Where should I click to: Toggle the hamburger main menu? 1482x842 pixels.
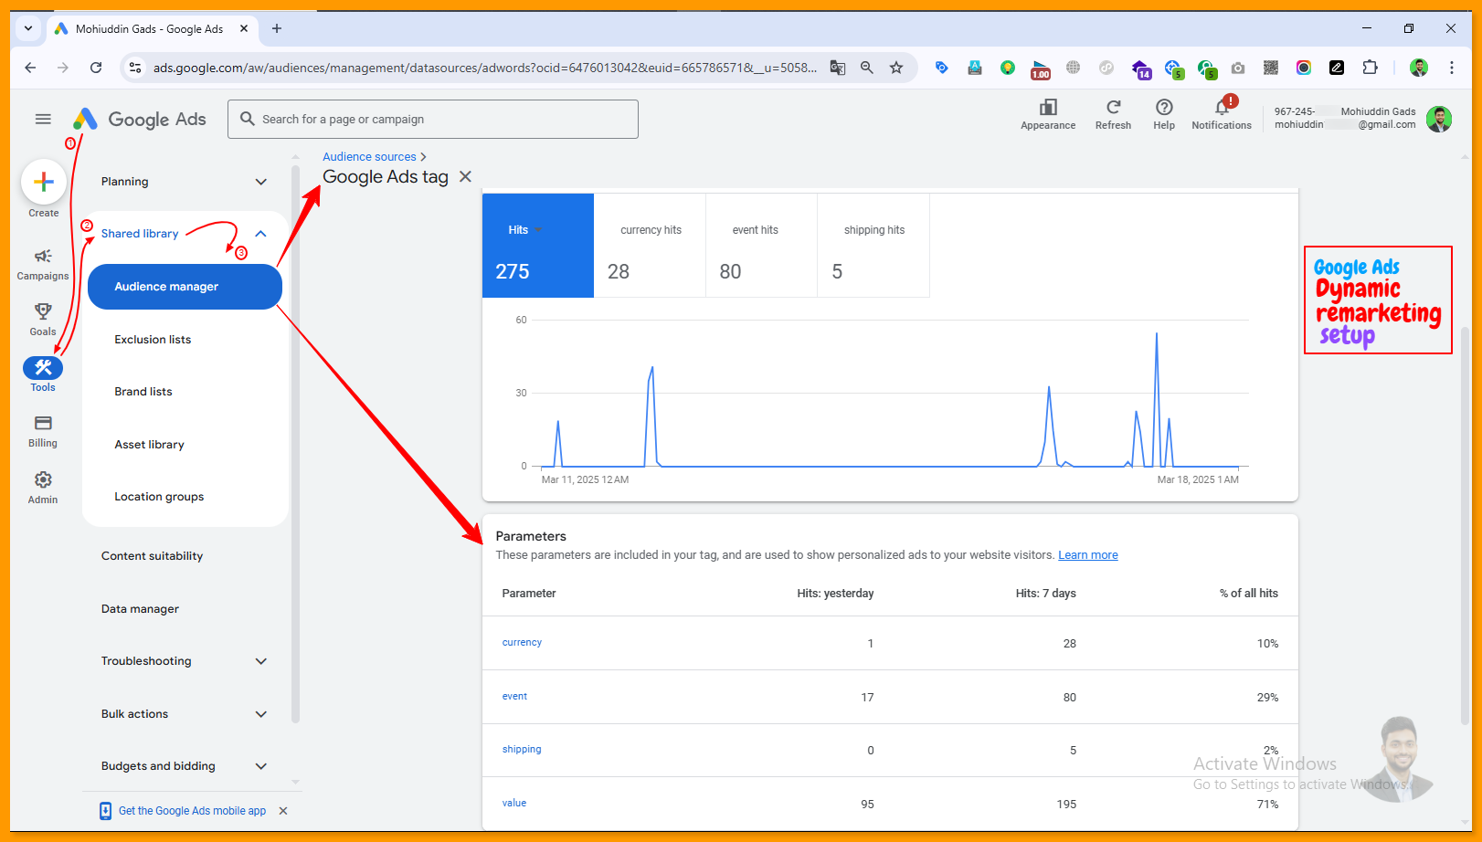click(x=43, y=119)
